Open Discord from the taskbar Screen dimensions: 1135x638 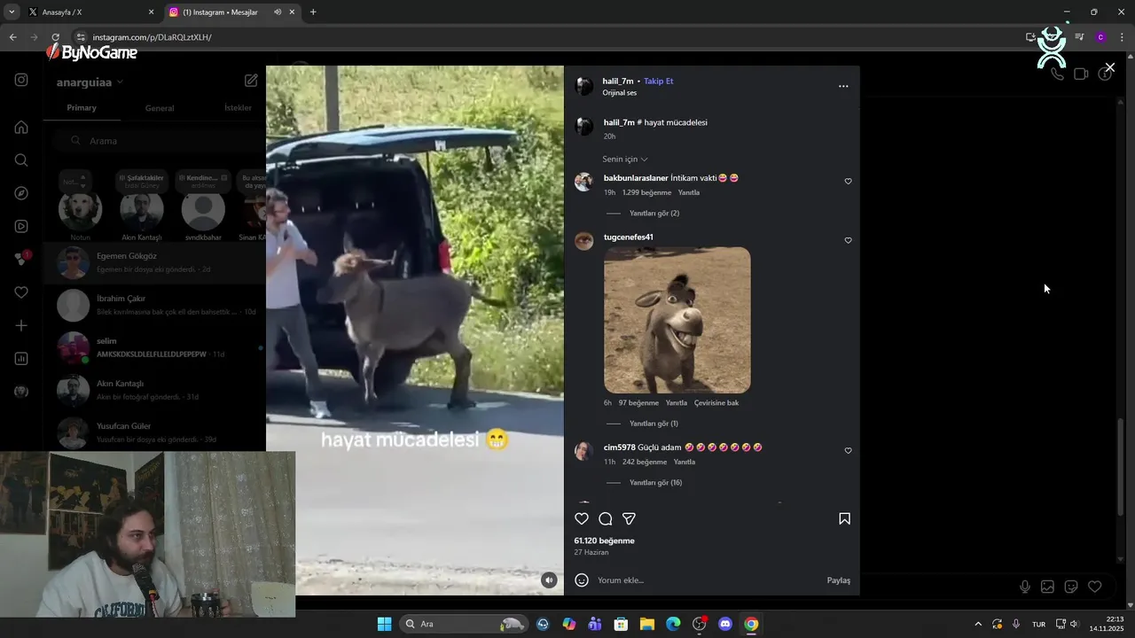coord(725,624)
